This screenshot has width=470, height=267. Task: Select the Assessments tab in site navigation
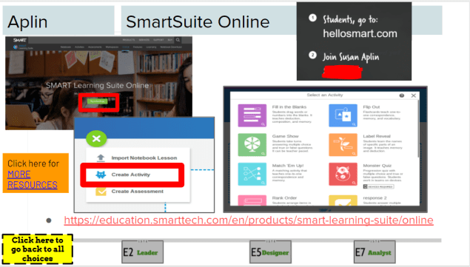pos(95,47)
